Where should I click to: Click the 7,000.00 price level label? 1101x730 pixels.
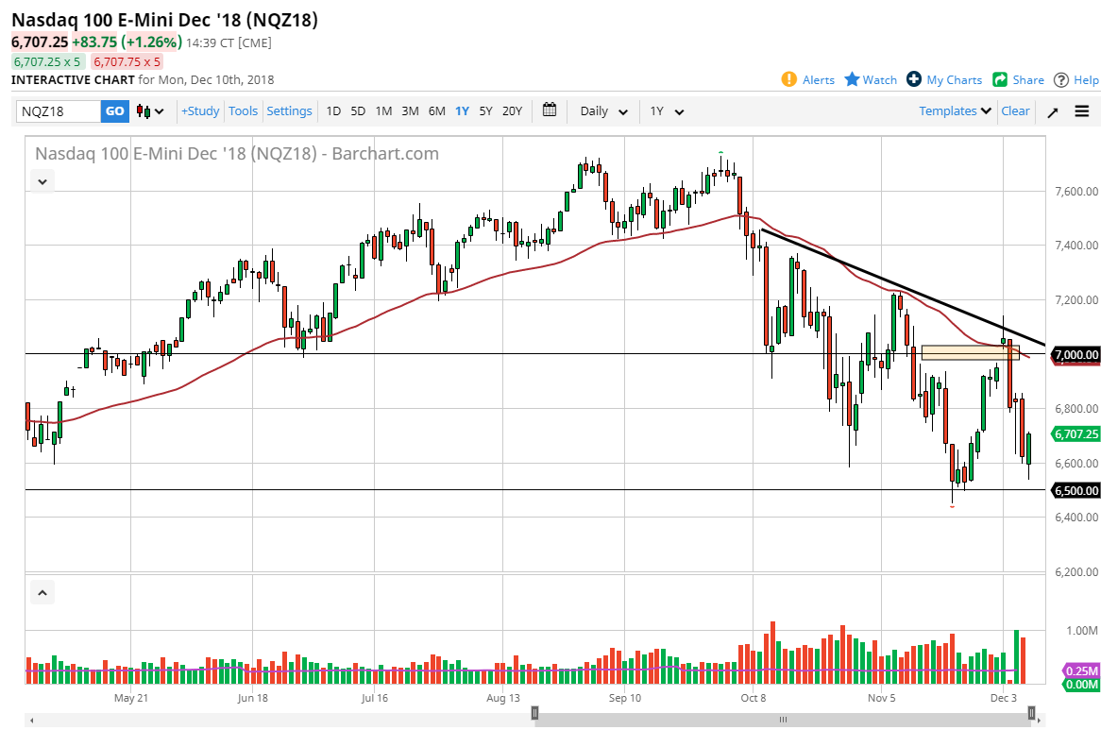point(1076,354)
